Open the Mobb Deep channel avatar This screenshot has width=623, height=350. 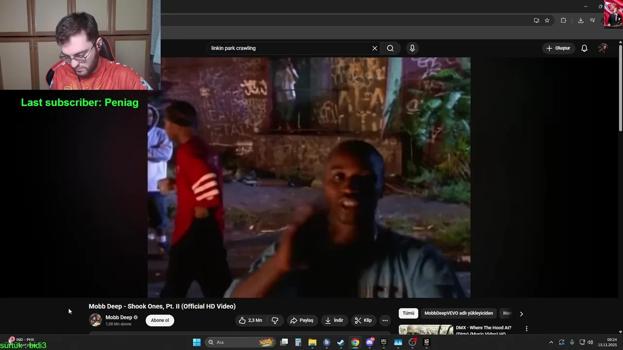click(95, 320)
